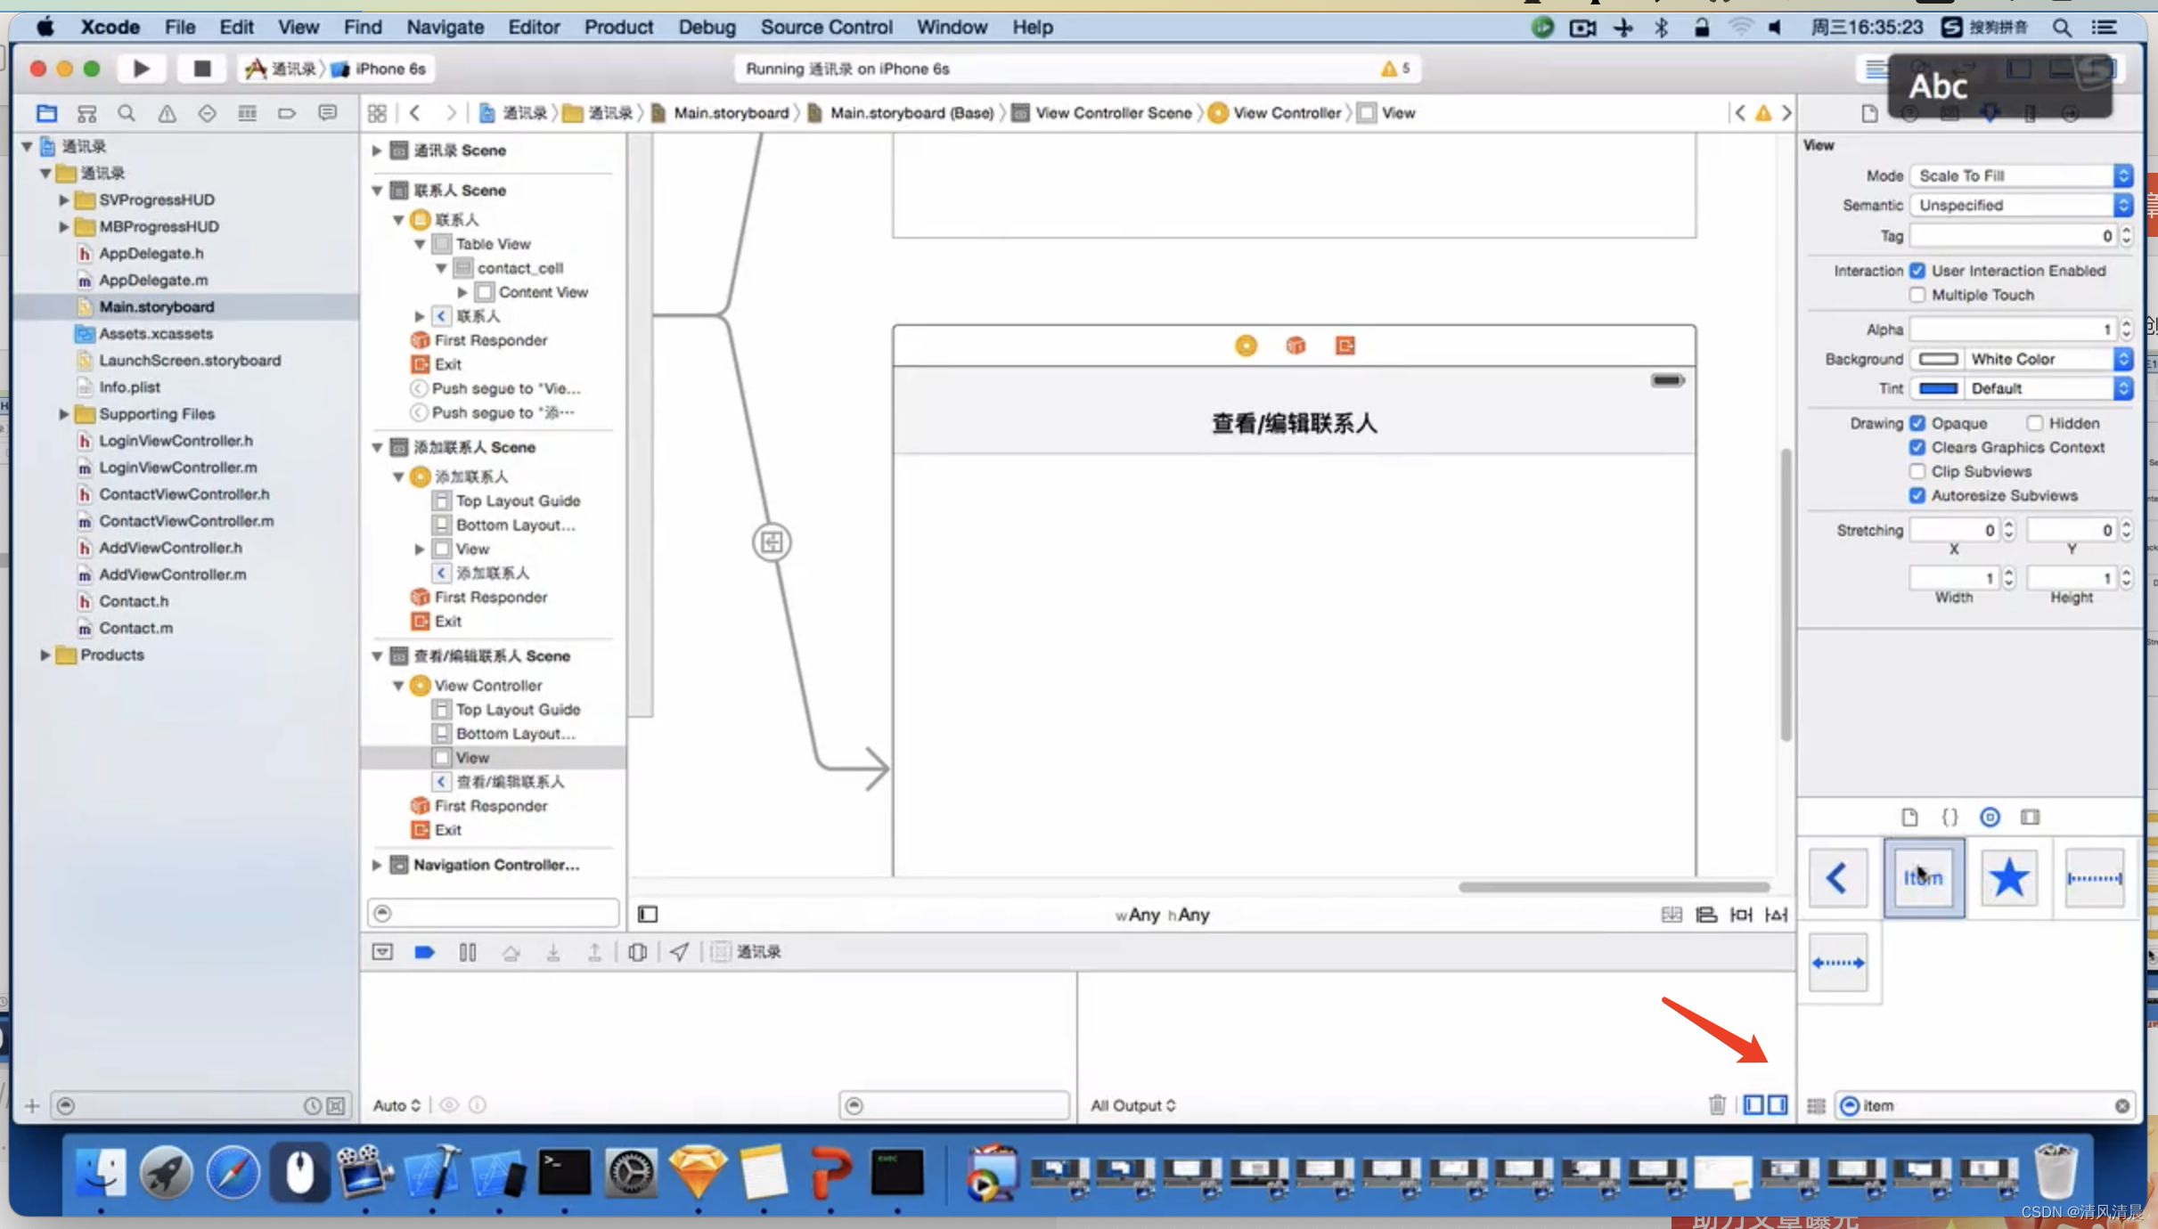
Task: Open the Navigate menu
Action: [445, 28]
